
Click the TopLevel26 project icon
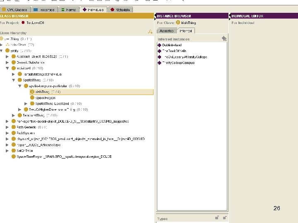tap(23, 23)
